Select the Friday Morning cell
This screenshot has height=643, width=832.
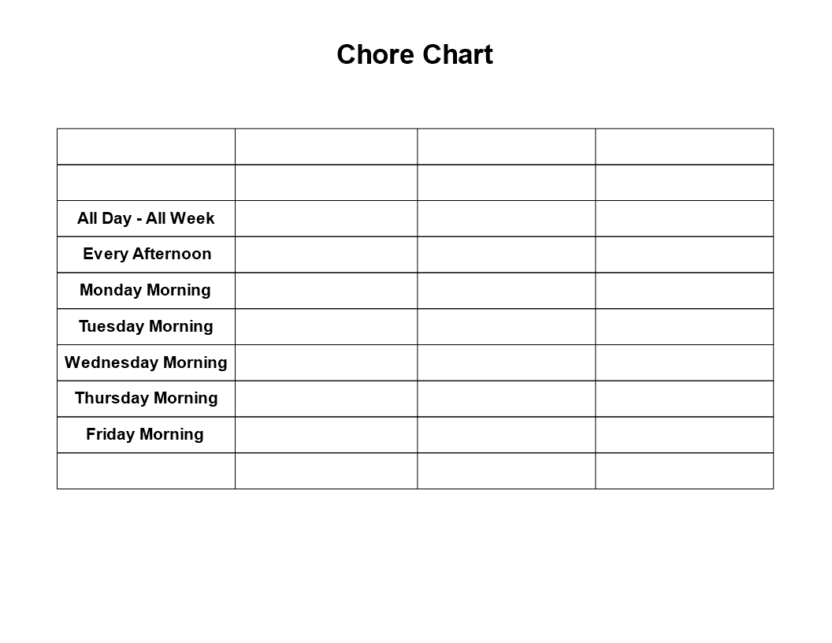(x=146, y=435)
